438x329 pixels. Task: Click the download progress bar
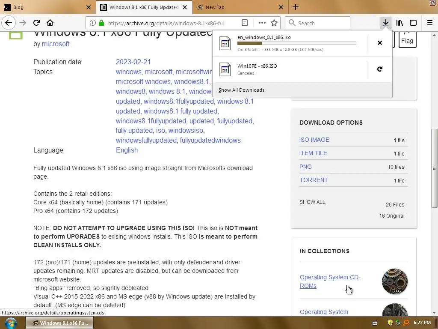pos(297,43)
